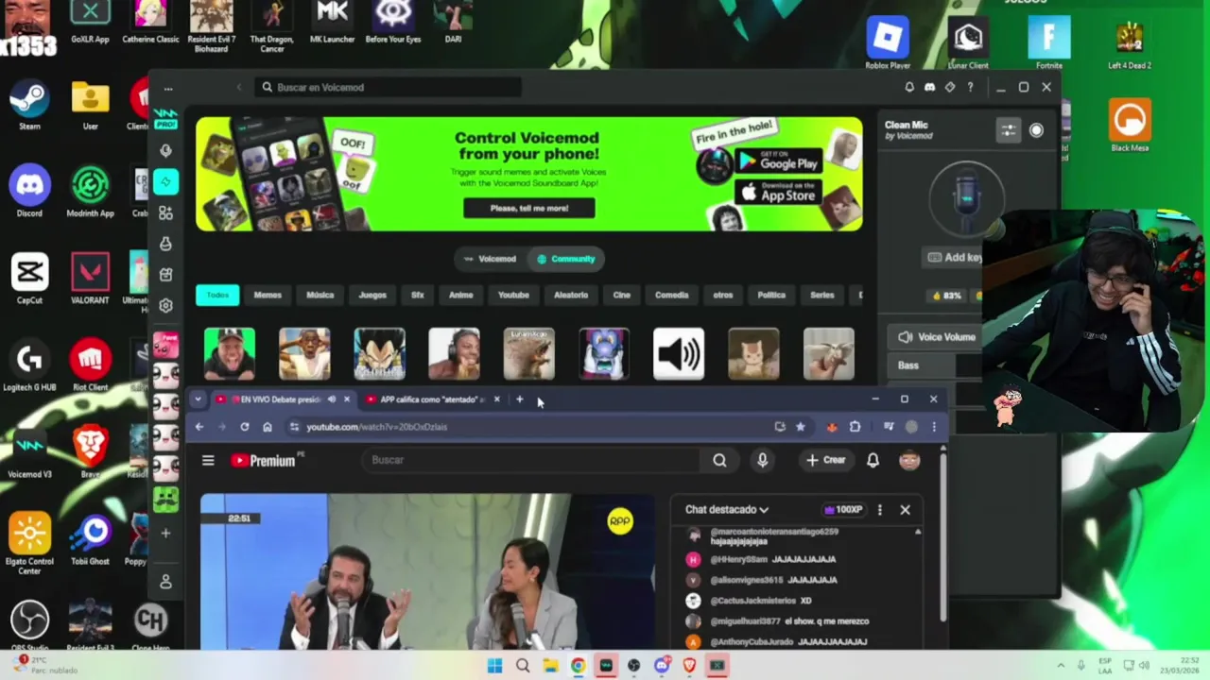Open the Voicebox microphone tab in Voicemod sidebar
Screen dimensions: 1210x680
pyautogui.click(x=166, y=150)
